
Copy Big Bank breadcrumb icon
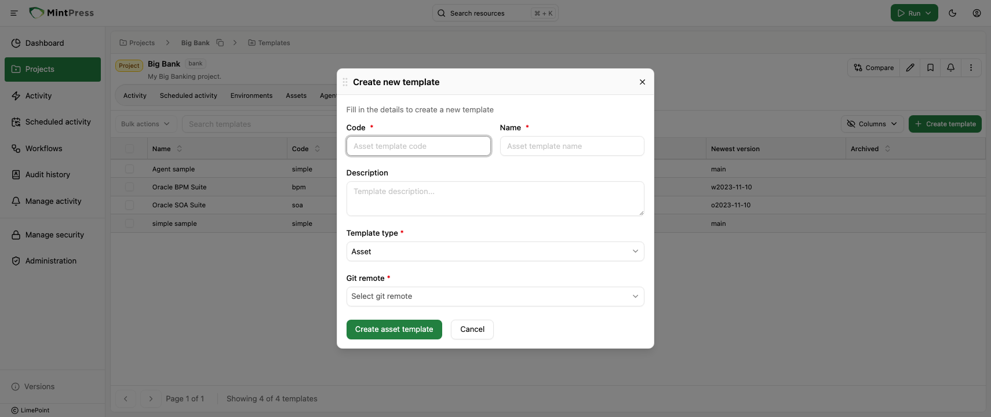(220, 43)
